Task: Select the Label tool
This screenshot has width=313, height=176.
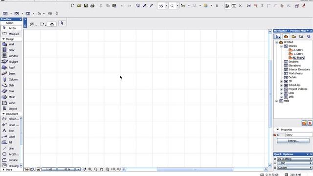Action: pyautogui.click(x=10, y=137)
